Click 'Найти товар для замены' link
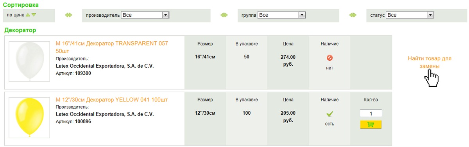Viewport: 469px width, 147px height. [430, 62]
